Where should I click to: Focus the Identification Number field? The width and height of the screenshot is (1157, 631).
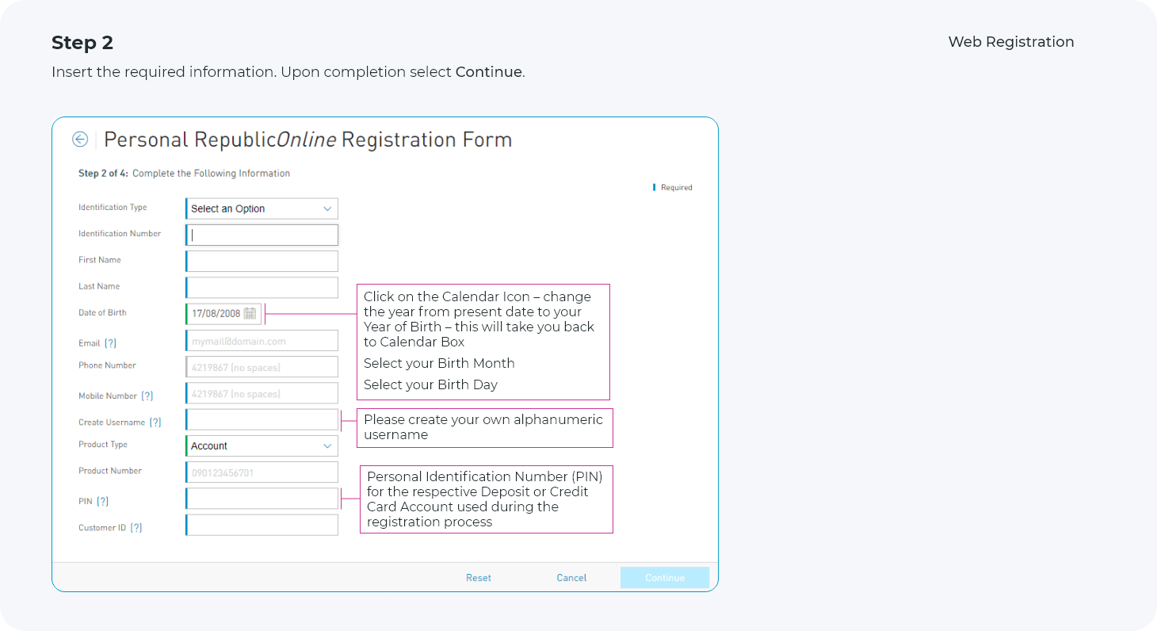pyautogui.click(x=262, y=235)
